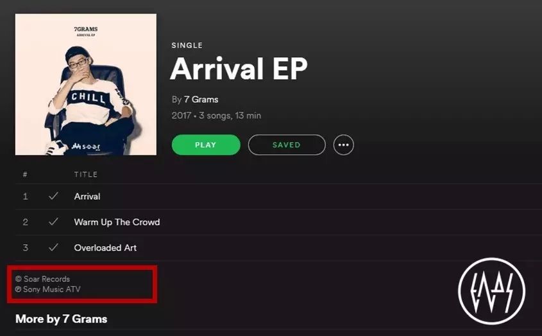Screen dimensions: 542x336
Task: Click the # column header
Action: coord(25,175)
